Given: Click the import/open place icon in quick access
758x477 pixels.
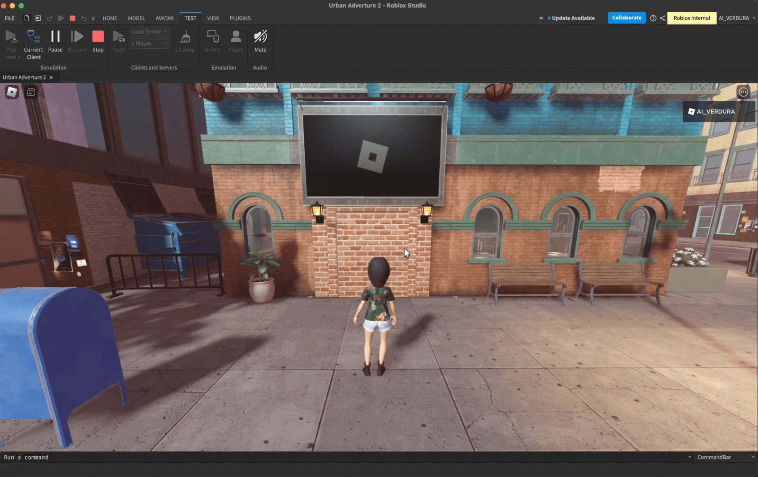Looking at the screenshot, I should point(38,18).
